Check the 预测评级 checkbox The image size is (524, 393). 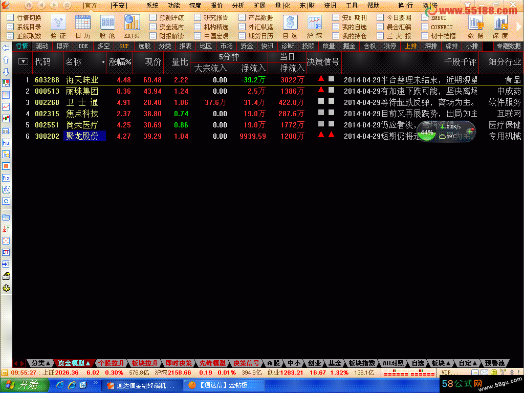(x=154, y=17)
